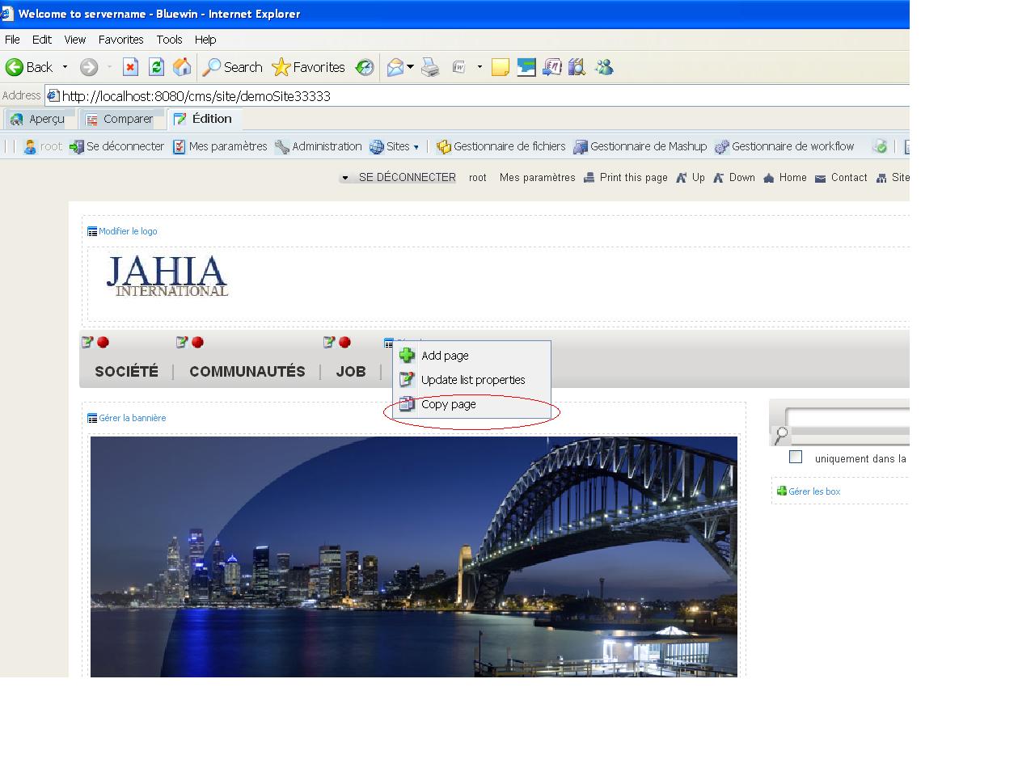The image size is (1035, 776).
Task: Click the Messenger people icon
Action: 604,67
